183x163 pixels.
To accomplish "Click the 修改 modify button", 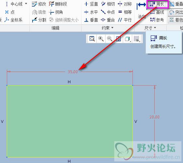I will (x=39, y=4).
